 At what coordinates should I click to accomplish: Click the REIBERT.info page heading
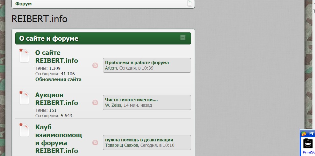coord(39,19)
